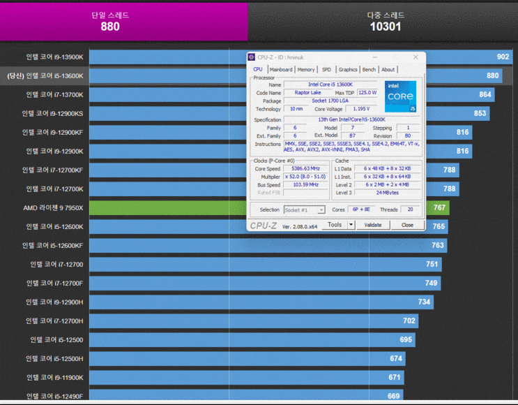Click the i9-12900KS label in chart
518x405 pixels.
(52, 114)
